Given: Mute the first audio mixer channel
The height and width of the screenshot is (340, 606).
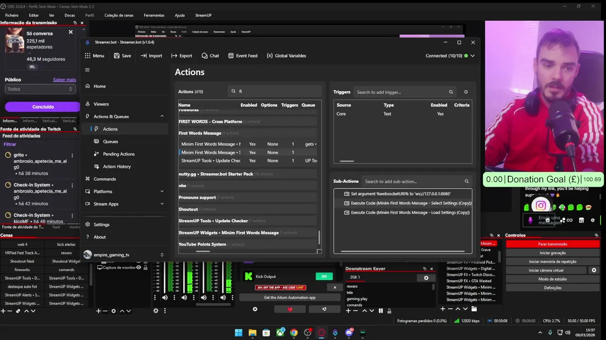Looking at the screenshot, I should pos(164,297).
